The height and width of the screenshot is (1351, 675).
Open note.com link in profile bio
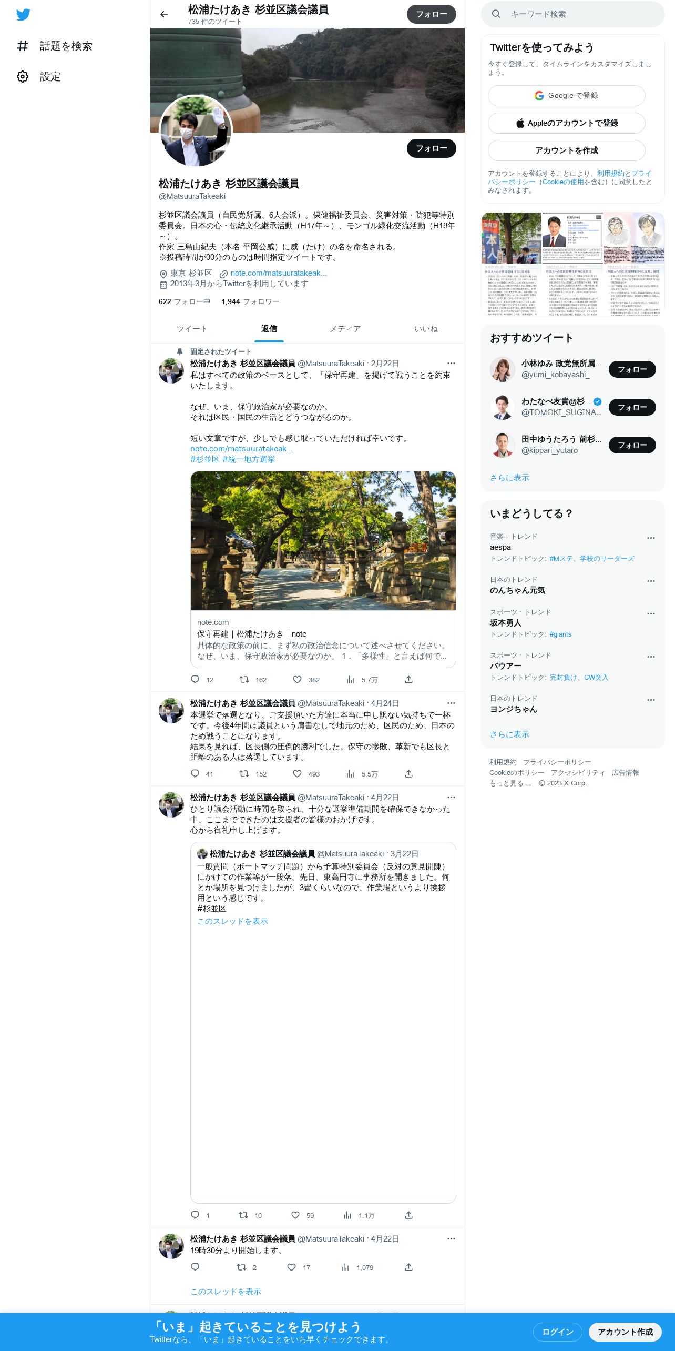pyautogui.click(x=279, y=273)
